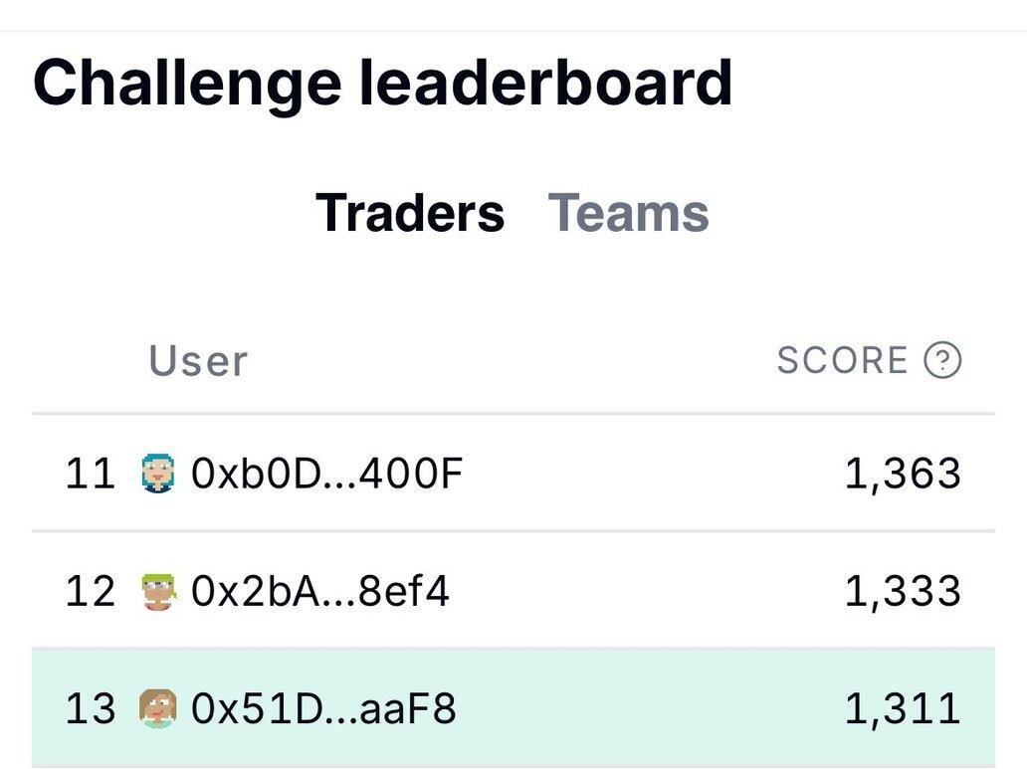Select the row ranked twelfth
The width and height of the screenshot is (1027, 769).
(x=597, y=592)
